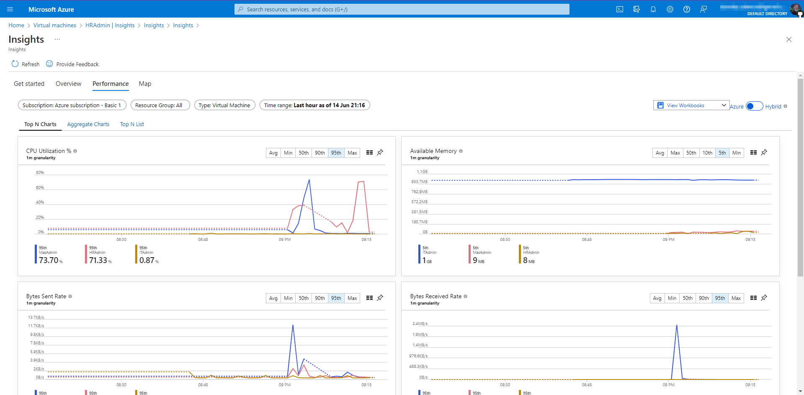Toggle the Azure/Hybrid switch
Viewport: 804px width, 395px height.
[754, 106]
